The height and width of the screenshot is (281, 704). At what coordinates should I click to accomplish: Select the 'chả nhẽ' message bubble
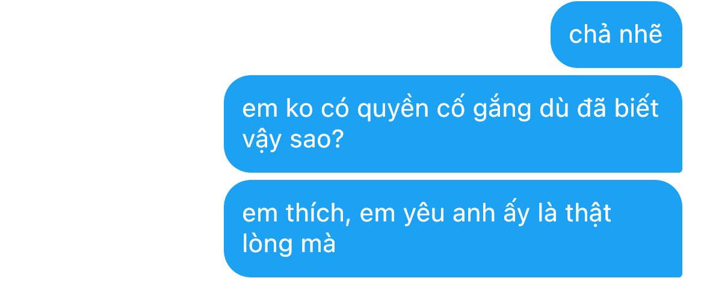616,34
